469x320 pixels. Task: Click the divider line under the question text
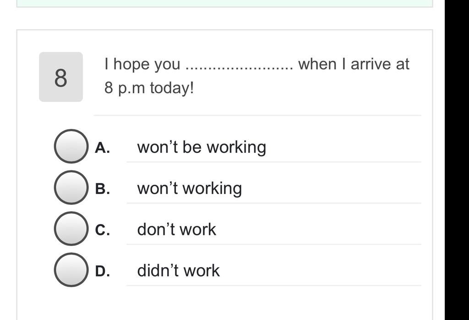[257, 115]
